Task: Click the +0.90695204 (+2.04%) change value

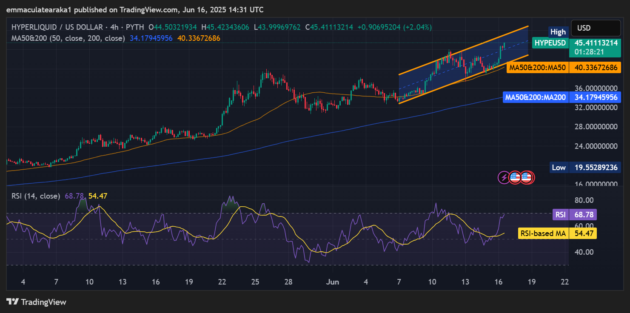Action: [x=395, y=27]
